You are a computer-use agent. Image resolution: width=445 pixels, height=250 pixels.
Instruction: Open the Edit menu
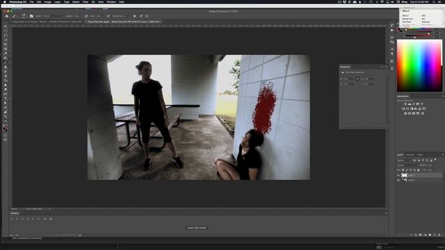[39, 1]
